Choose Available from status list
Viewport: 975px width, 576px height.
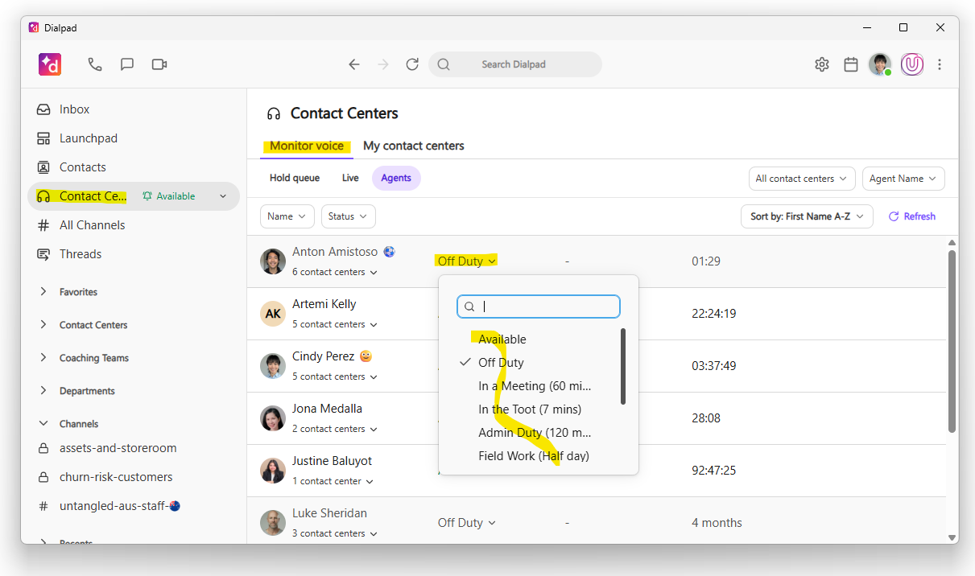[x=502, y=339]
